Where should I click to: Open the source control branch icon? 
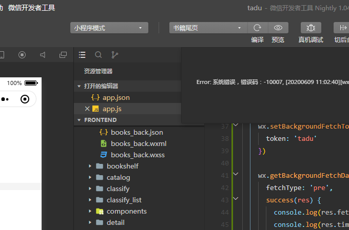point(114,55)
